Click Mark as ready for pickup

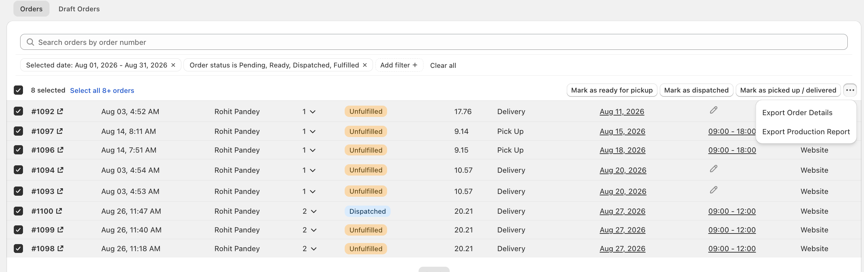coord(612,90)
